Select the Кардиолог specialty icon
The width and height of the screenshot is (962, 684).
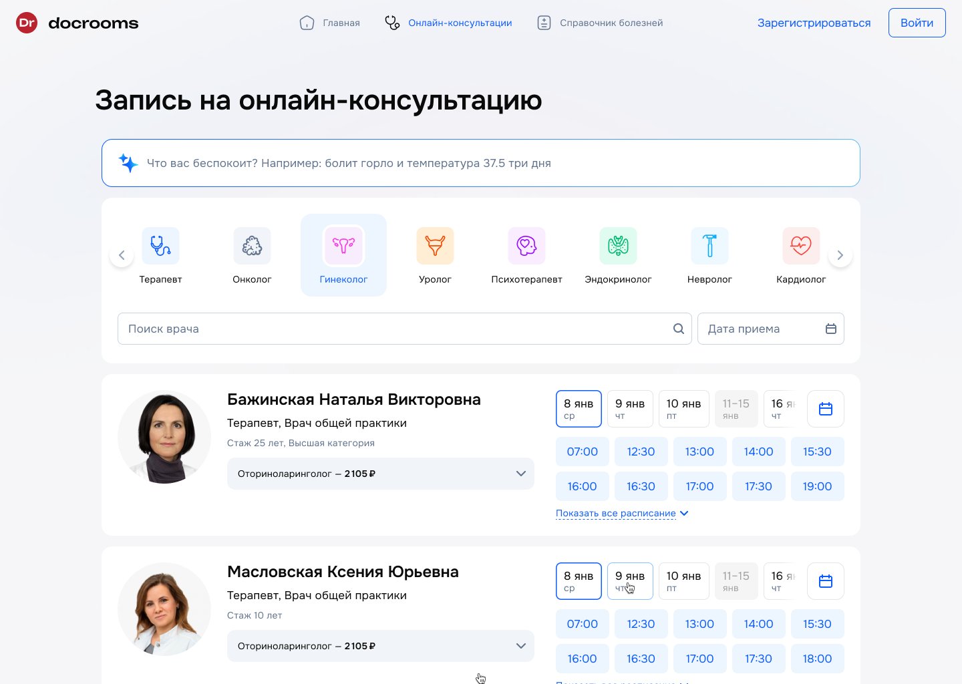(x=801, y=246)
